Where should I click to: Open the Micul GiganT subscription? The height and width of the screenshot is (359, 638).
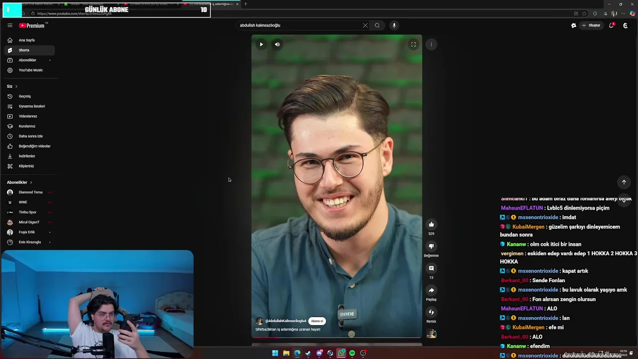tap(30, 222)
